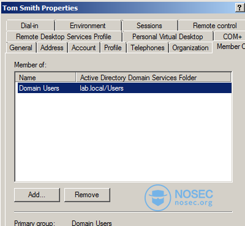Screen dimensions: 245x226
Task: Open the COM+ tab
Action: [x=230, y=37]
